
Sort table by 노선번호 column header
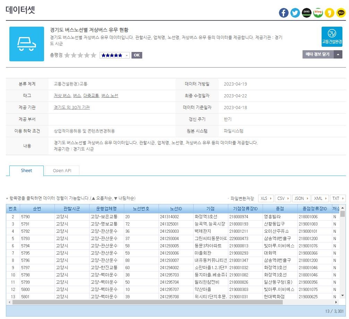pyautogui.click(x=141, y=209)
